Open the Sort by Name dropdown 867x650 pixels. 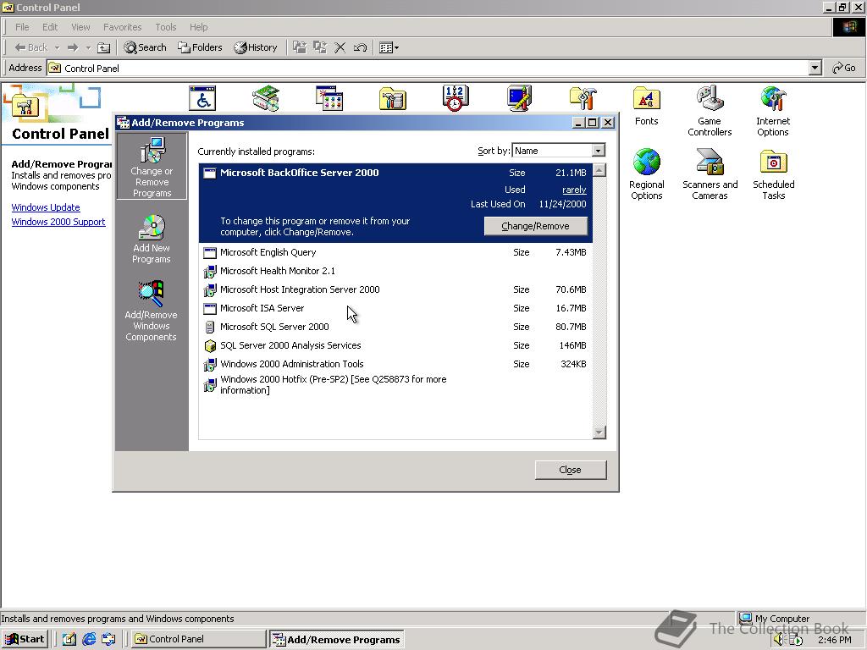(598, 151)
